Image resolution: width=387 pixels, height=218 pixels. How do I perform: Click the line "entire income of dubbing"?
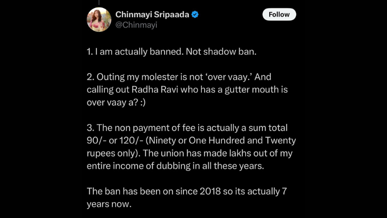click(x=134, y=166)
